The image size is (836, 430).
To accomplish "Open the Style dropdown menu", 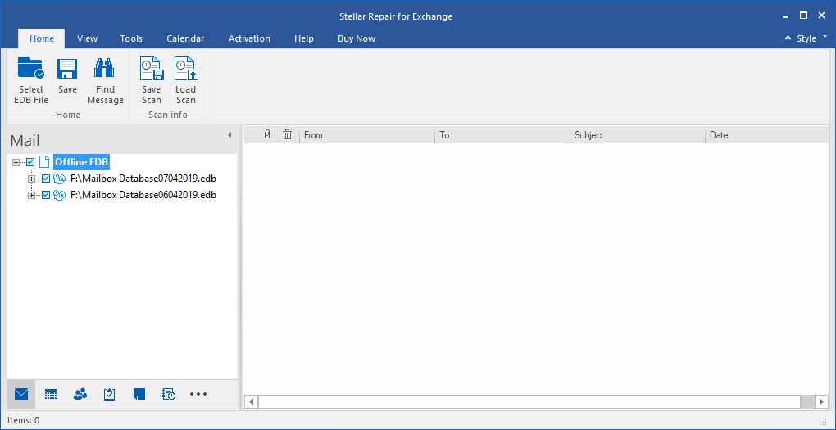I will 811,38.
